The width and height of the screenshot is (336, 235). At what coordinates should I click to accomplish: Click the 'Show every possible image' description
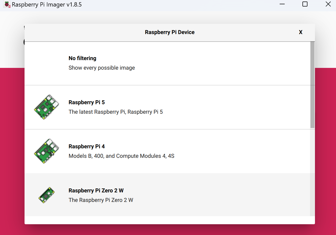102,68
